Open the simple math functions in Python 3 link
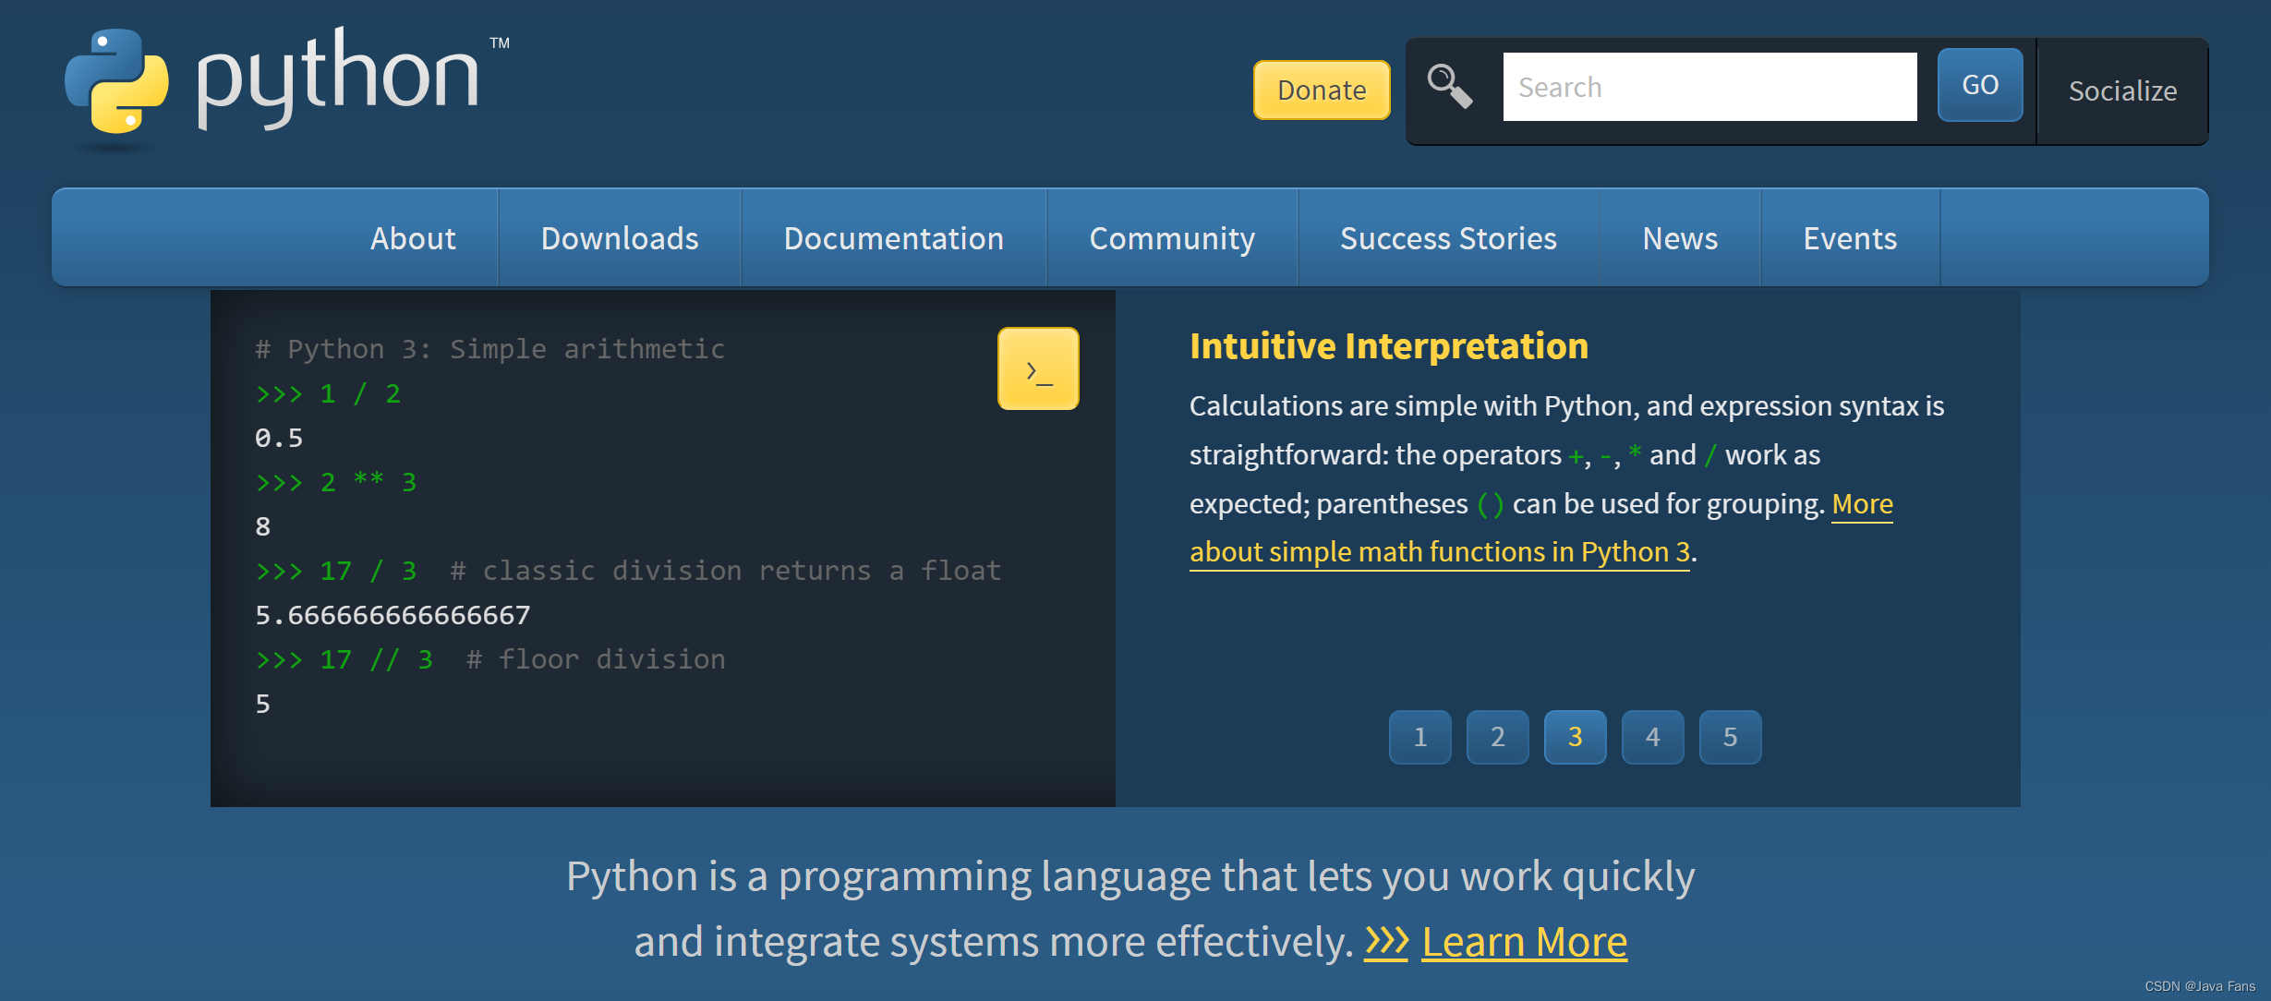This screenshot has width=2271, height=1001. pos(1440,552)
